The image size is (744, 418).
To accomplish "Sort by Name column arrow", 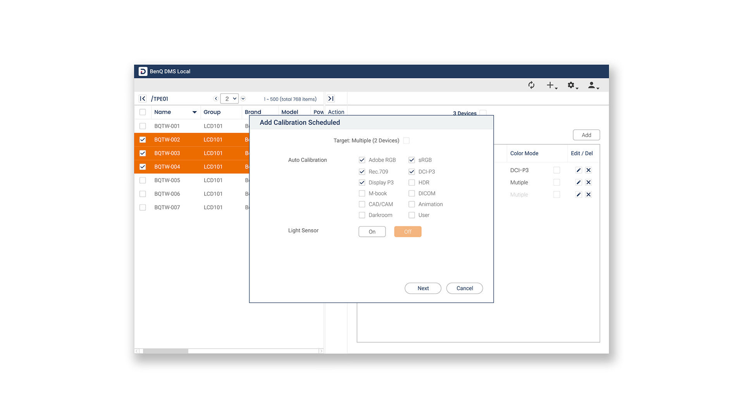I will (x=195, y=112).
